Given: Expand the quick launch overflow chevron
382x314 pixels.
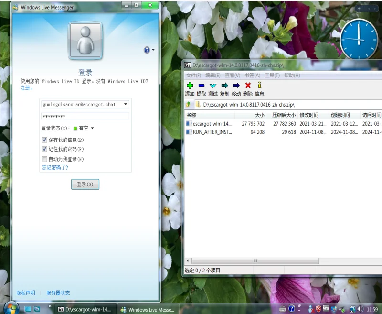Looking at the screenshot, I should pos(50,306).
